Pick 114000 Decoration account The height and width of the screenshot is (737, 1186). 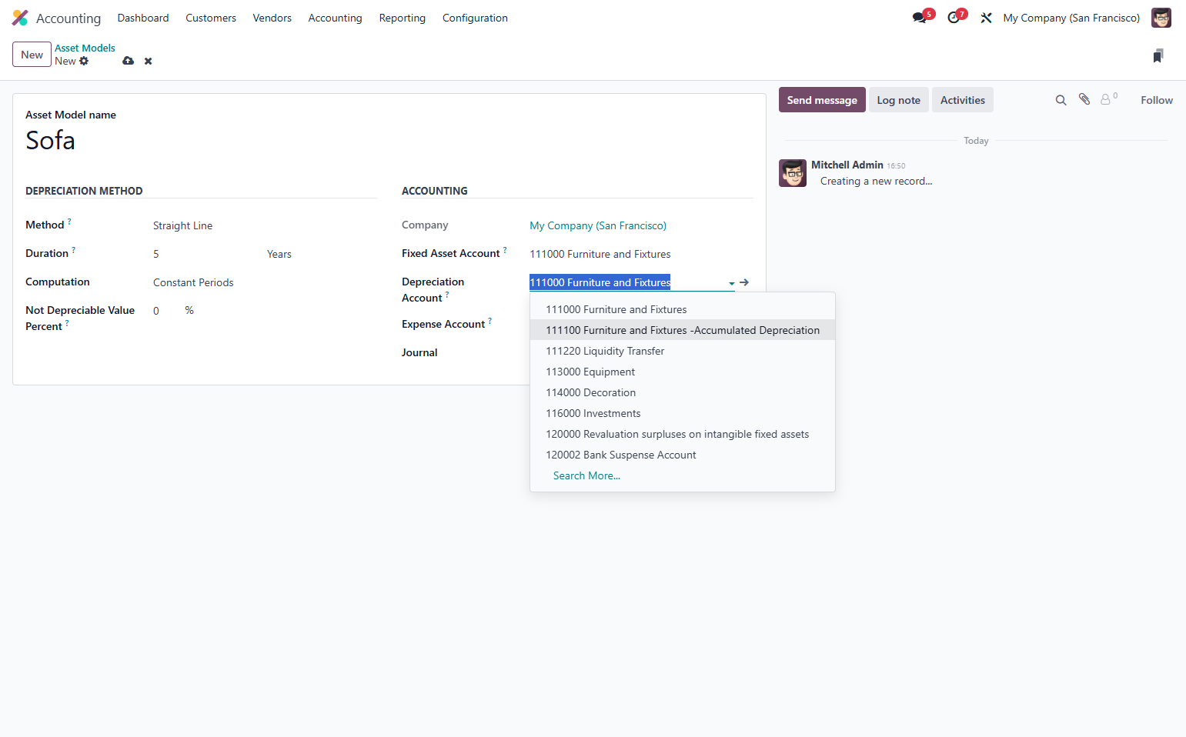(x=683, y=392)
